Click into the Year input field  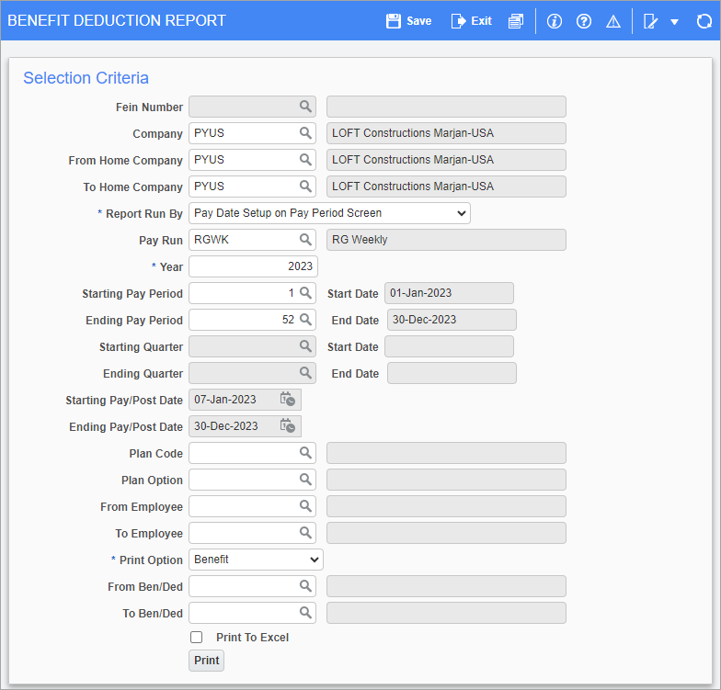pyautogui.click(x=253, y=266)
